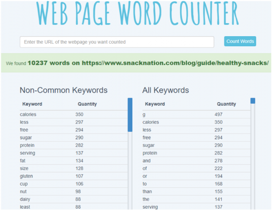Select 'serving' in All Keywords list
Viewport: 272px width, 210px height.
pos(150,207)
